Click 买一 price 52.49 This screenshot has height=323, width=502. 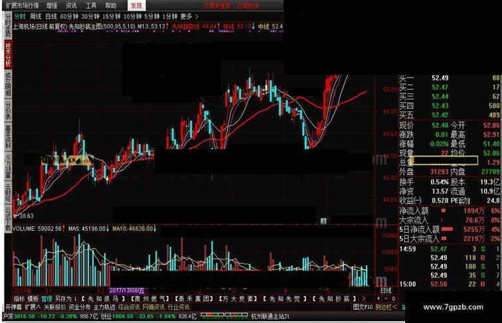440,78
